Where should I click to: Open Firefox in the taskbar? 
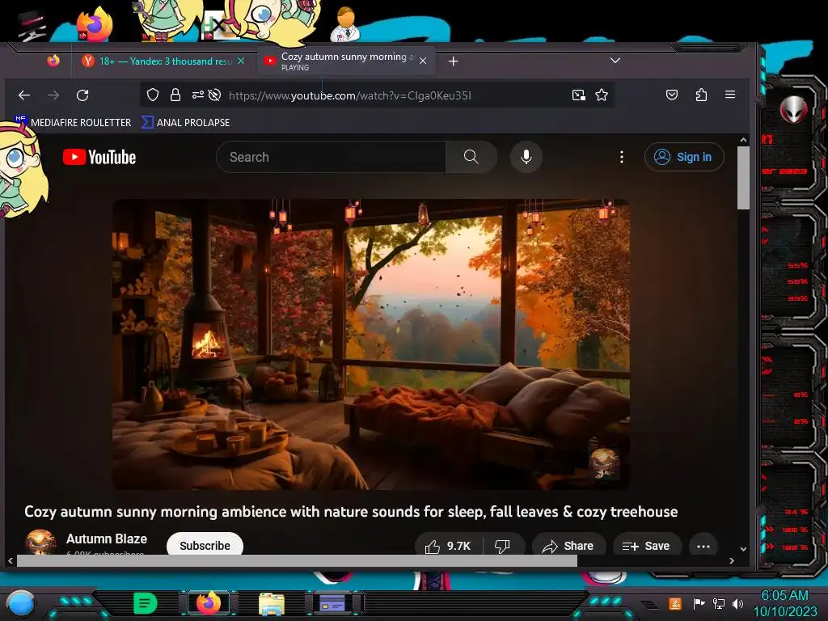[x=208, y=602]
